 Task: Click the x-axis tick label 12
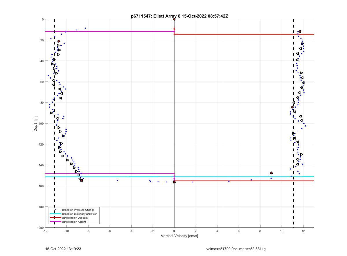[x=303, y=231]
